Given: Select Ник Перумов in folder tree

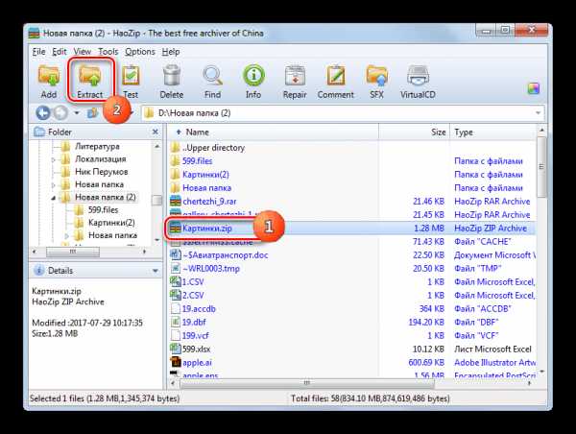Looking at the screenshot, I should coord(102,172).
